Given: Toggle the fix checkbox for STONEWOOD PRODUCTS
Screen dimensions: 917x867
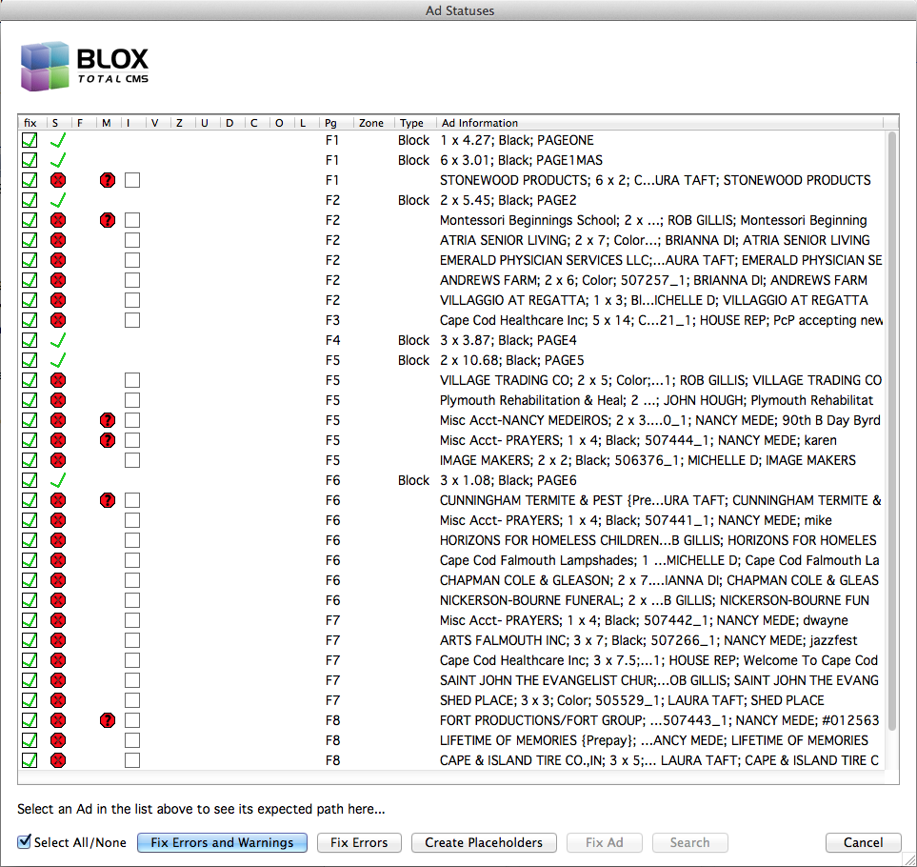Looking at the screenshot, I should (x=30, y=180).
